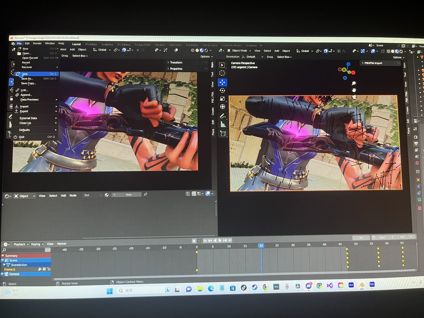This screenshot has width=424, height=318.
Task: Select the Scale tool in right viewport
Action: tap(222, 98)
